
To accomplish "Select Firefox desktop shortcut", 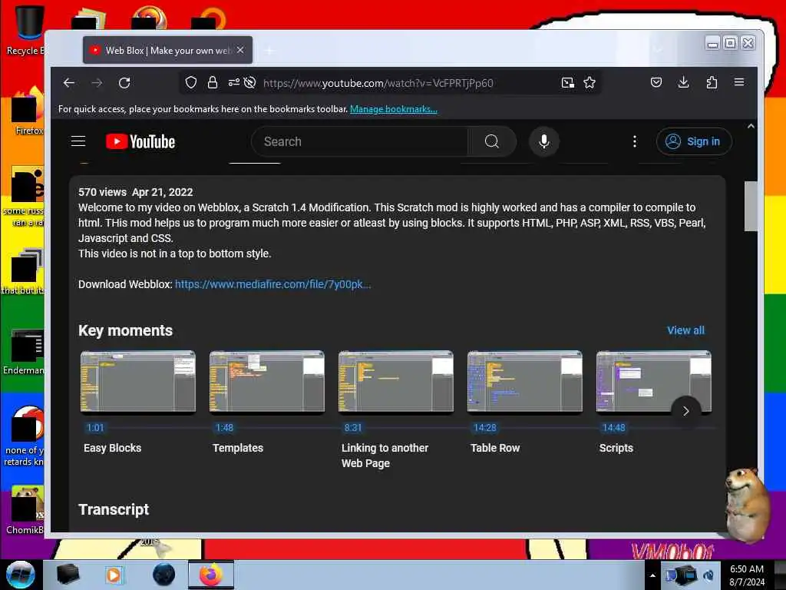I will [x=28, y=111].
